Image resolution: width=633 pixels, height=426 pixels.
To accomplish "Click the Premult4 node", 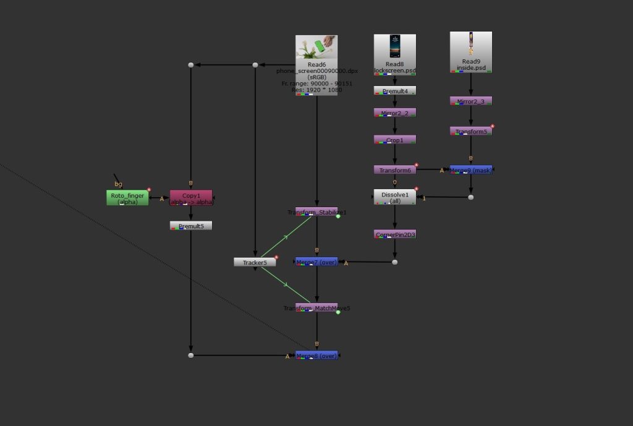I will 395,91.
